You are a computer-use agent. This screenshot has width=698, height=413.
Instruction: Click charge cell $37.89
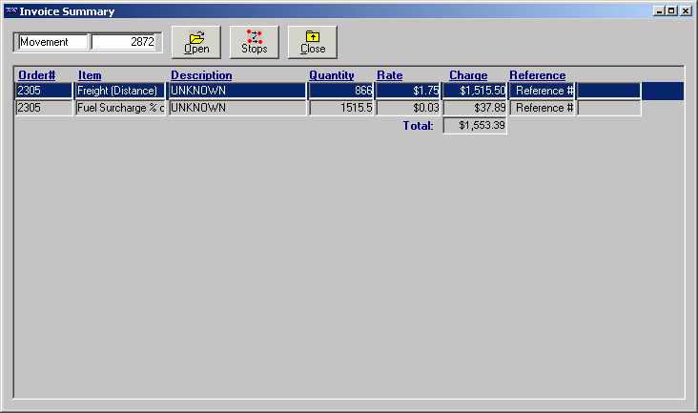(x=475, y=108)
